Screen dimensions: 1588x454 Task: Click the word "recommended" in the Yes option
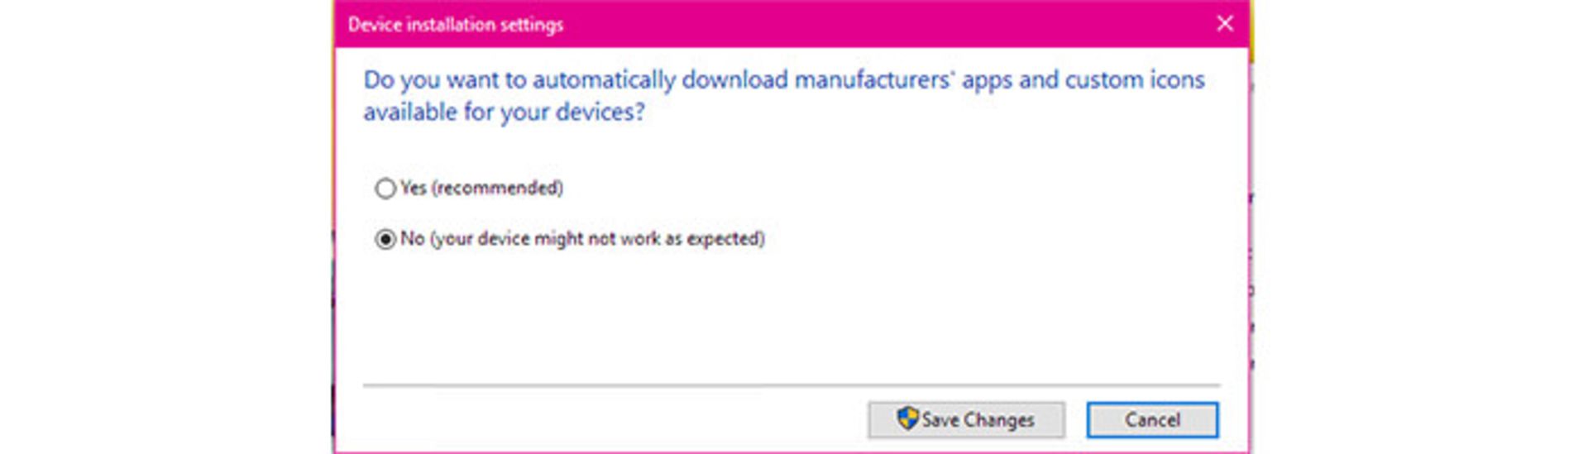click(x=497, y=188)
